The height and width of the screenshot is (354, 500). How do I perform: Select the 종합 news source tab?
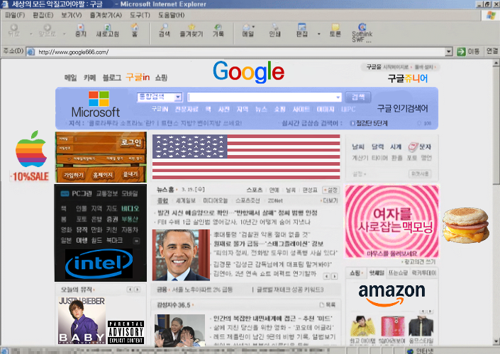click(162, 200)
